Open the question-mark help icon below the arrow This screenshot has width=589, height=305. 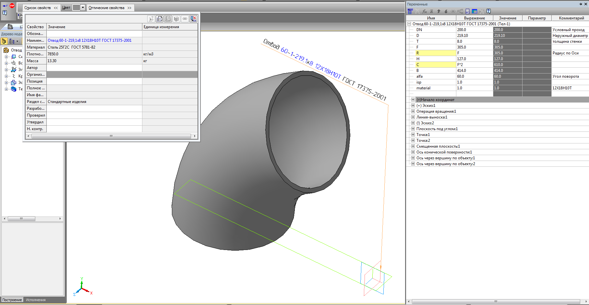point(5,13)
